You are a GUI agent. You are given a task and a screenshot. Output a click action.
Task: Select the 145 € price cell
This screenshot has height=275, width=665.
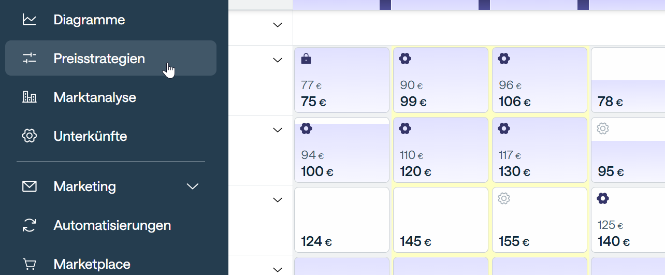(440, 220)
